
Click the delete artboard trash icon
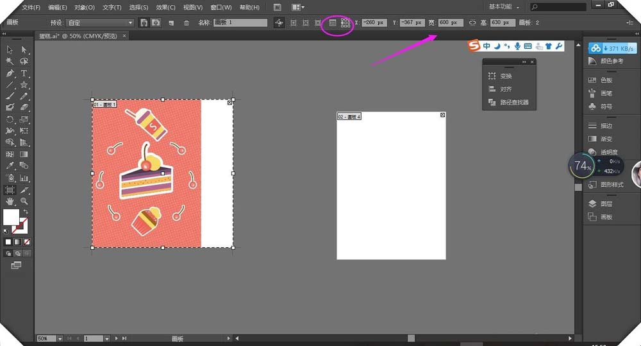click(187, 23)
